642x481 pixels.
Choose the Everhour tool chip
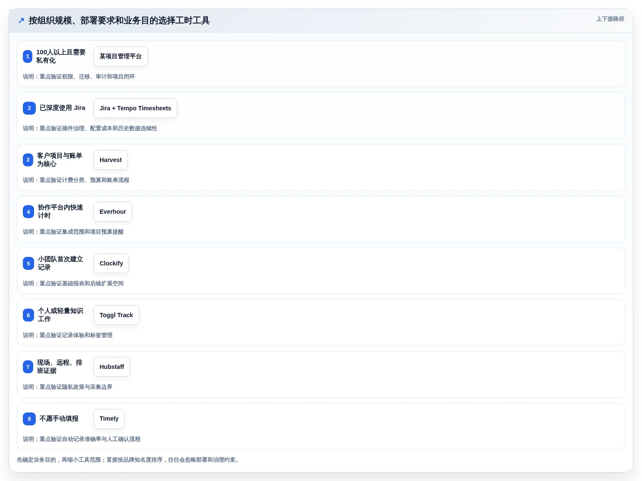tap(113, 212)
